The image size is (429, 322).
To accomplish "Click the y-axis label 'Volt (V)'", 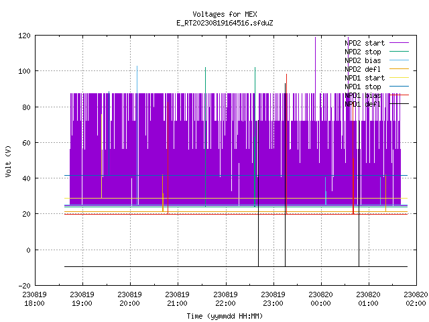I will [8, 161].
